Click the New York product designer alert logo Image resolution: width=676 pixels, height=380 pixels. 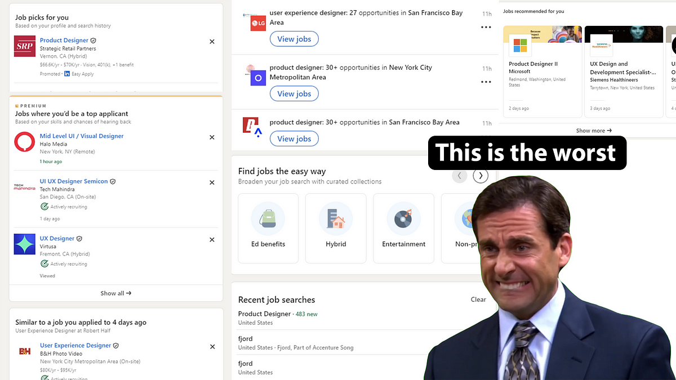258,78
